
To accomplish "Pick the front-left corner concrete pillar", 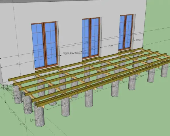I will 39,115.
